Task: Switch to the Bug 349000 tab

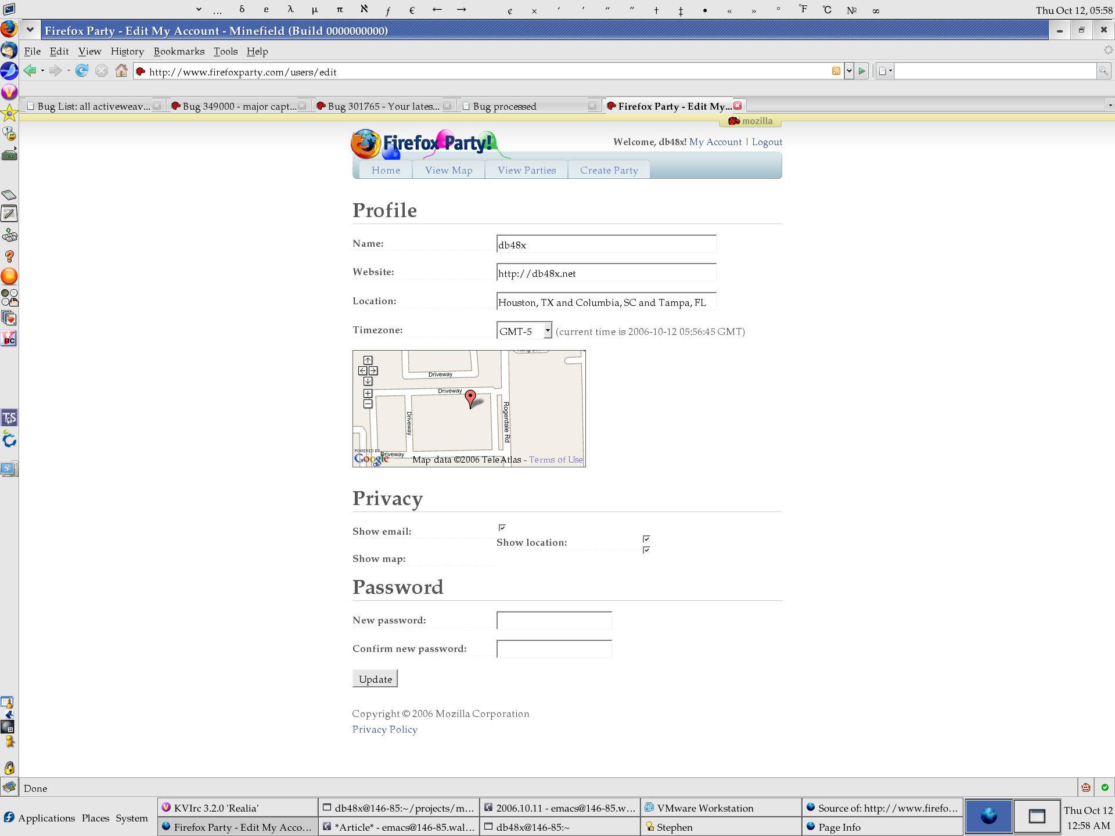Action: 238,106
